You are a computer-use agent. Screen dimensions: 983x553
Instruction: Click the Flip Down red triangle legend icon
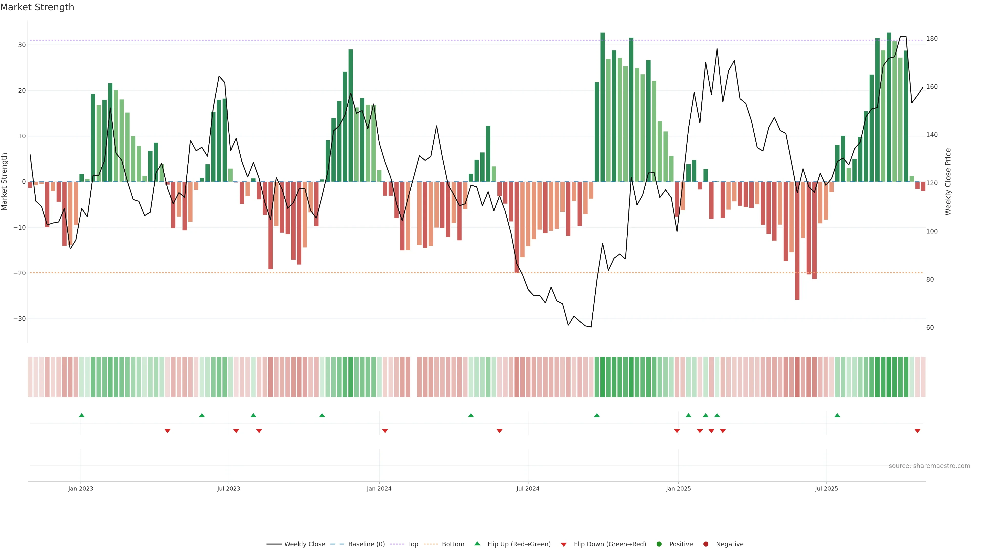pos(564,545)
